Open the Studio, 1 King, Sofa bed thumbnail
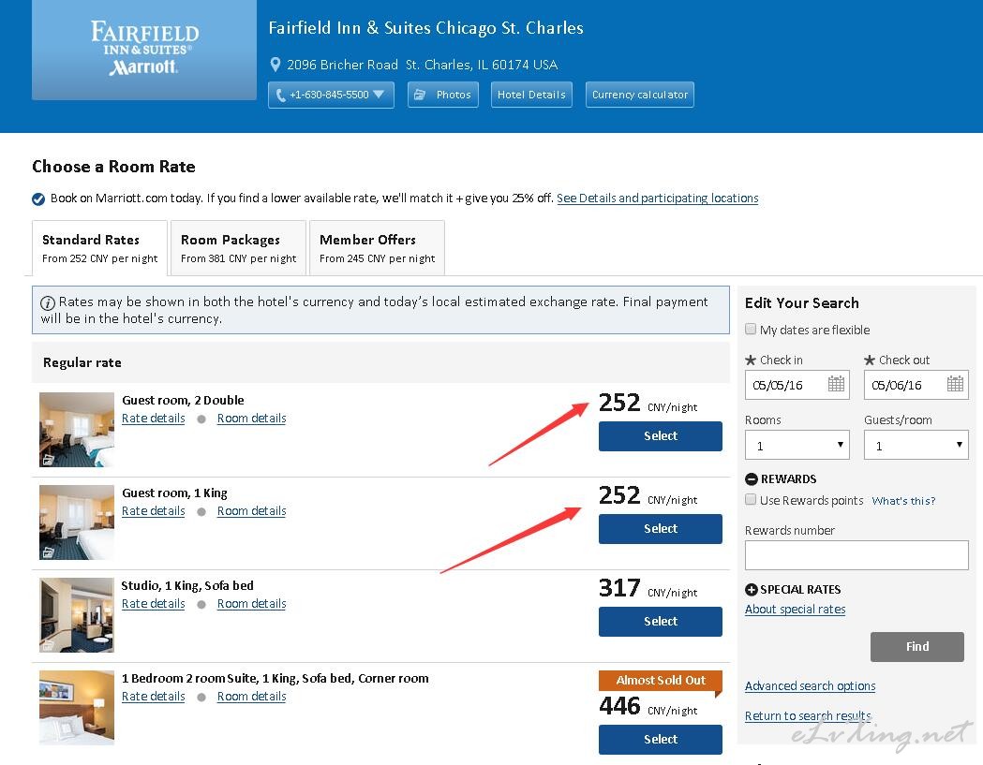This screenshot has height=765, width=983. click(77, 614)
